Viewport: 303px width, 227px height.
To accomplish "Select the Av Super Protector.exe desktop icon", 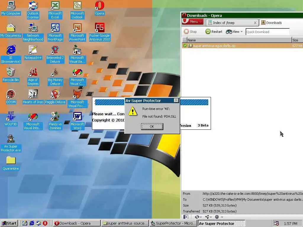I will (x=11, y=143).
